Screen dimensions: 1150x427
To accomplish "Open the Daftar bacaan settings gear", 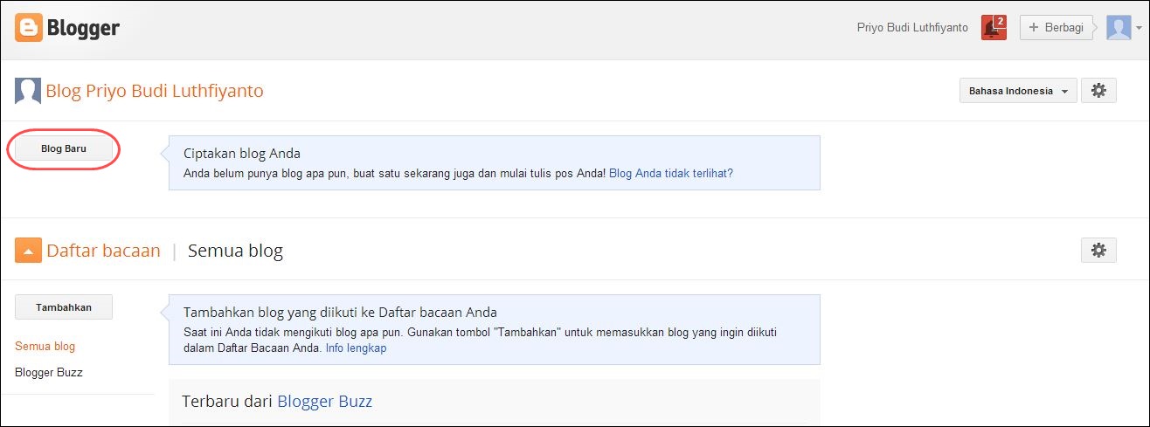I will pyautogui.click(x=1098, y=250).
